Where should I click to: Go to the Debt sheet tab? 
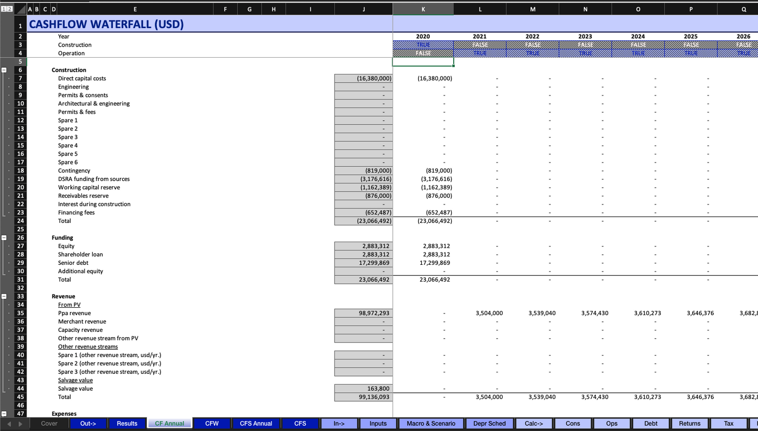point(650,424)
